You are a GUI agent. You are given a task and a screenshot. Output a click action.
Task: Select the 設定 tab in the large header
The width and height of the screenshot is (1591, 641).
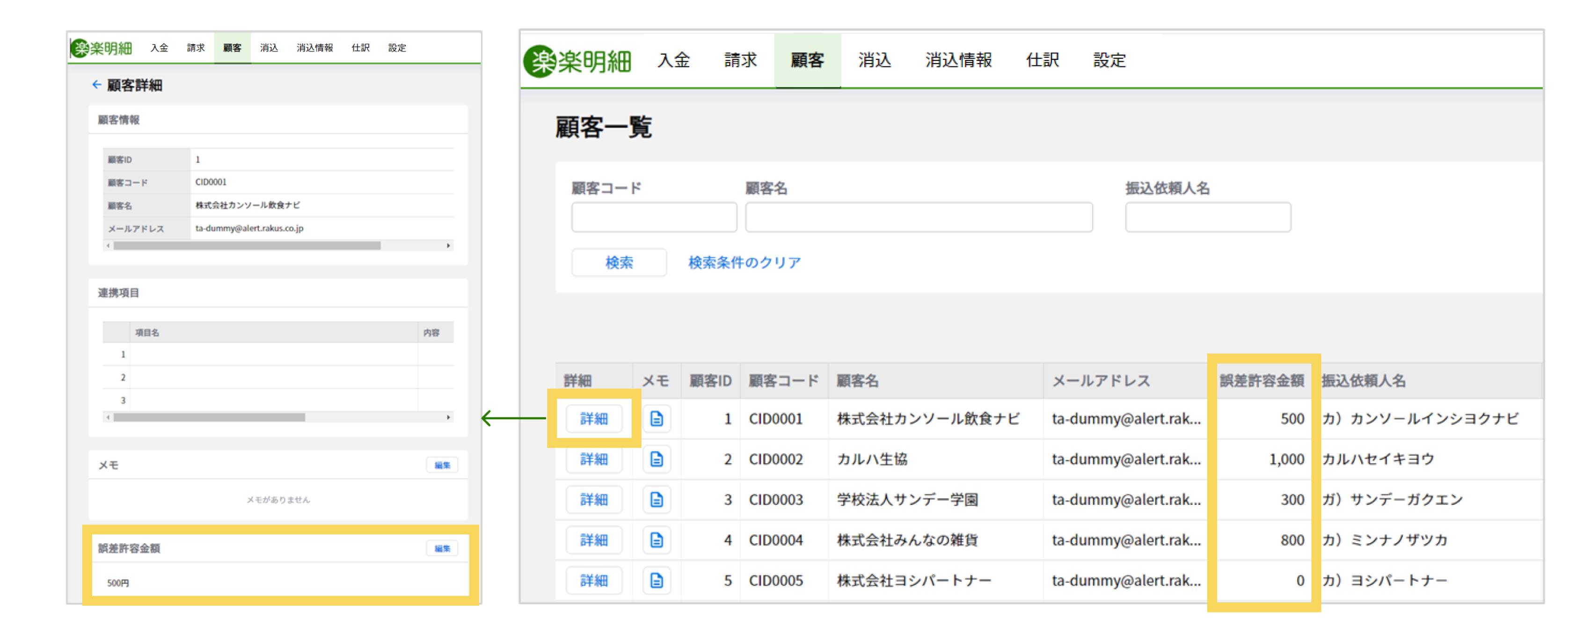[1109, 60]
